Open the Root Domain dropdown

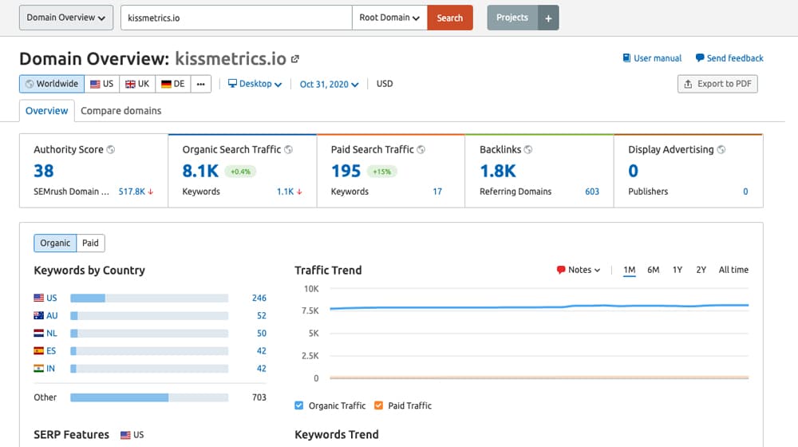[x=389, y=18]
